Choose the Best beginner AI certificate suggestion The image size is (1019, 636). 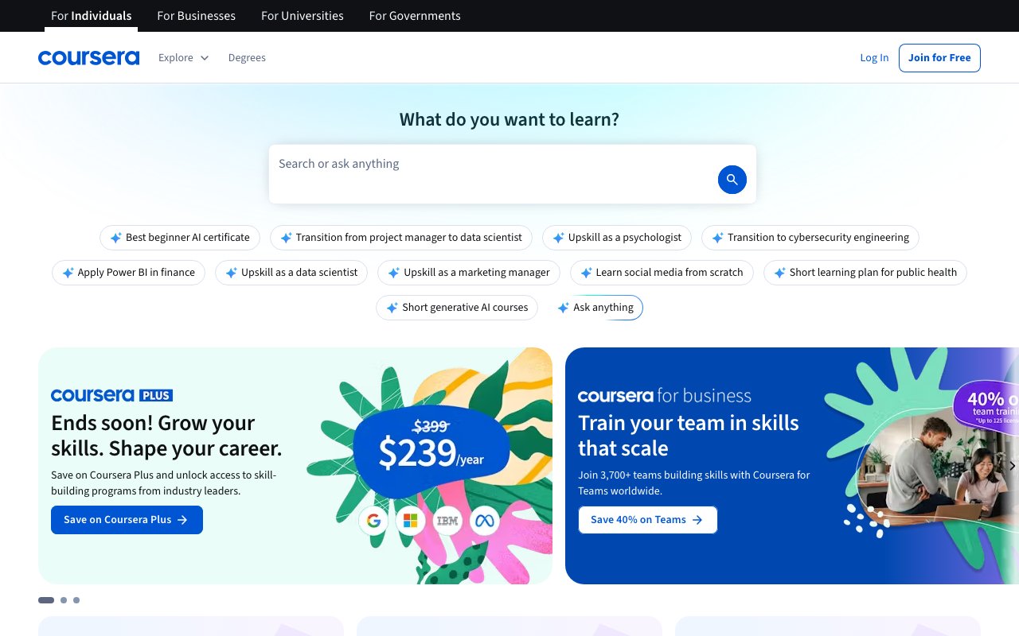(x=180, y=238)
